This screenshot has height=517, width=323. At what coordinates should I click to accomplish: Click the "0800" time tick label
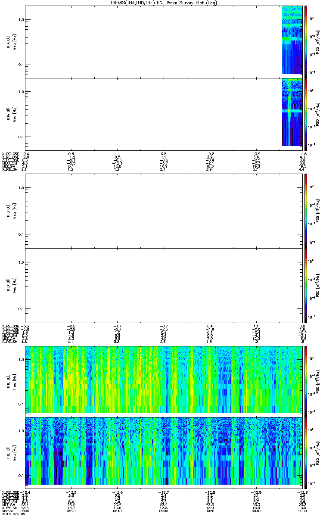point(25,511)
